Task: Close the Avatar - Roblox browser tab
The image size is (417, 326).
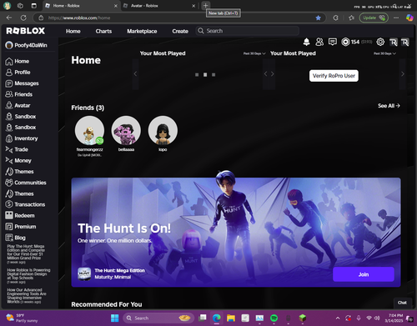Action: pyautogui.click(x=193, y=6)
